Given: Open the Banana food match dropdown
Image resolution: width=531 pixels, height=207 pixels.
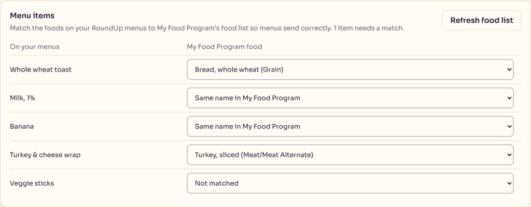Looking at the screenshot, I should [x=350, y=126].
